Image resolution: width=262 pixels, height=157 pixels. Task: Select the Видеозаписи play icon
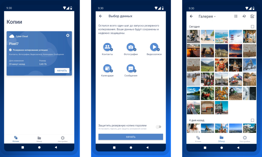154,47
